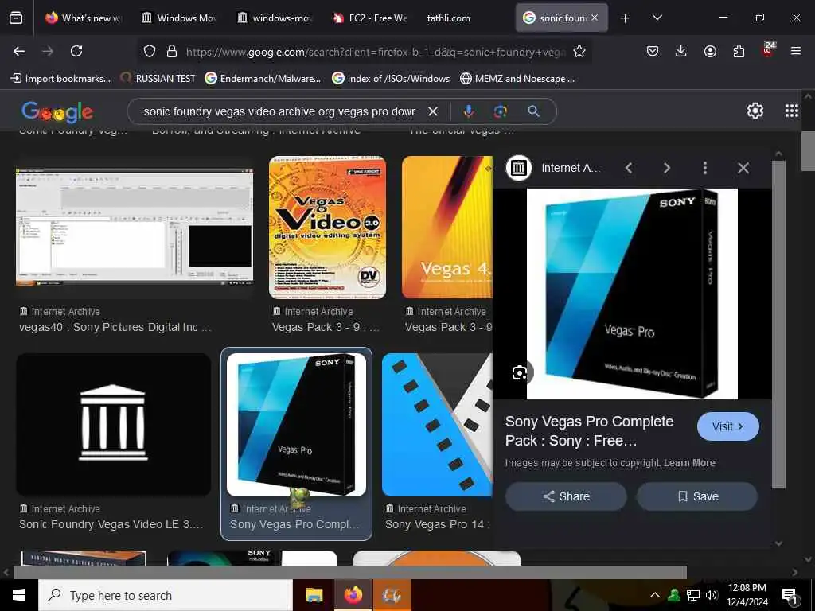Search inside preview image with Lens
815x611 pixels.
tap(520, 372)
